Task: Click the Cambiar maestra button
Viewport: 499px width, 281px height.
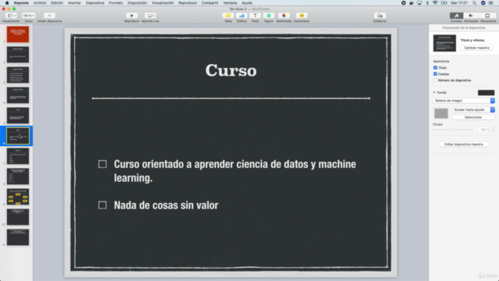Action: [476, 48]
